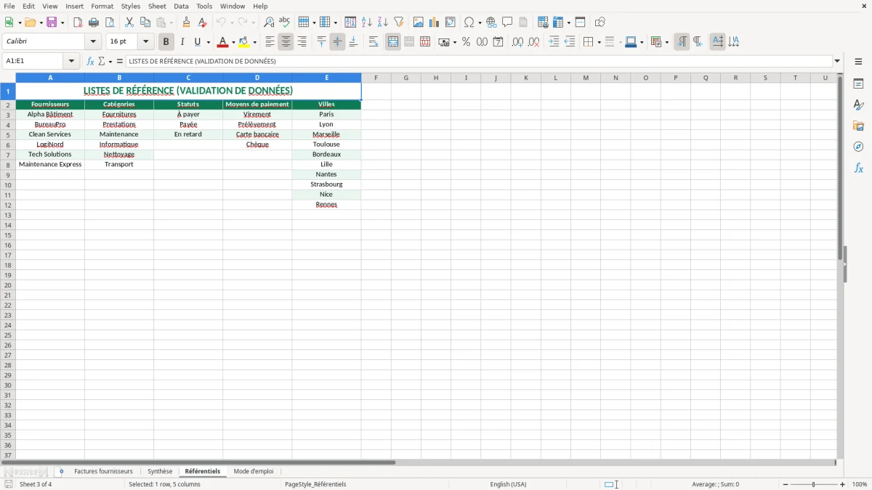
Task: Insert a comment
Action: pyautogui.click(x=507, y=23)
